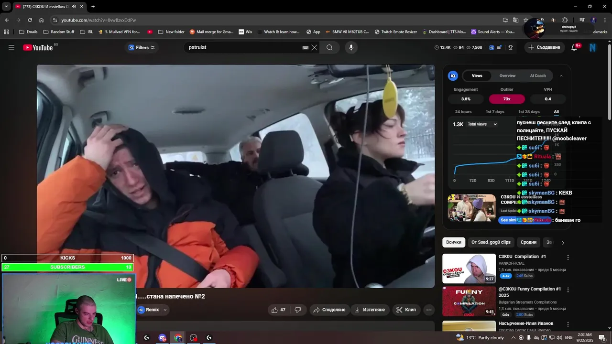Open options for @C3K0U Funny Compilation #1 2025
612x344 pixels.
[x=568, y=290]
